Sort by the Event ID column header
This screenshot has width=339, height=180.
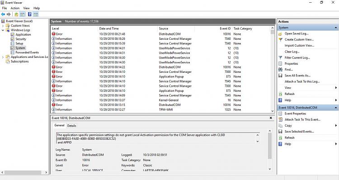click(x=213, y=28)
